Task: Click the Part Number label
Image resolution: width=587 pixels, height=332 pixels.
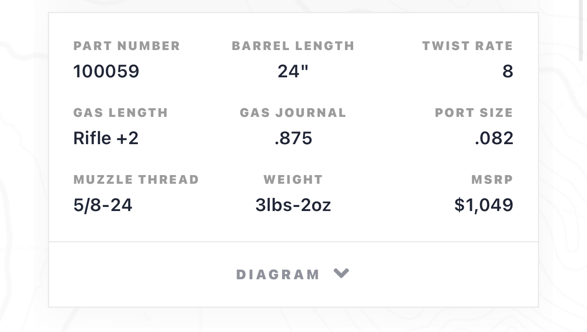Action: pyautogui.click(x=127, y=46)
